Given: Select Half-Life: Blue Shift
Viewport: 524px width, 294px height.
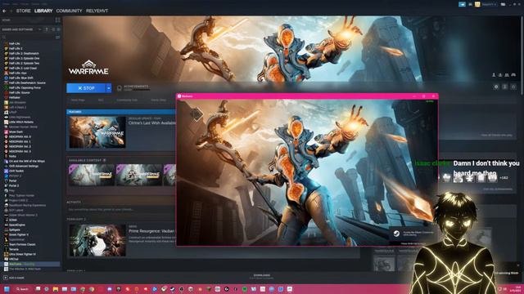Looking at the screenshot, I should tap(21, 78).
